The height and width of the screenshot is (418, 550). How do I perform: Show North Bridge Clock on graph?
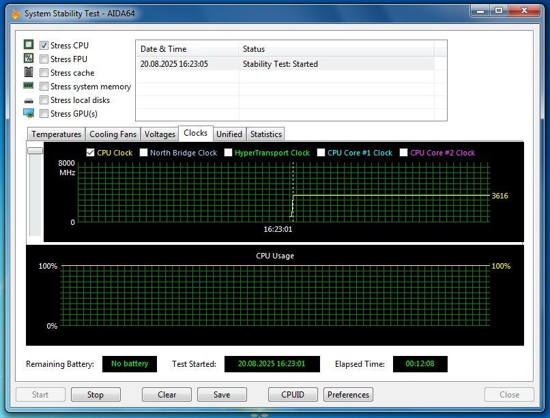click(x=143, y=153)
